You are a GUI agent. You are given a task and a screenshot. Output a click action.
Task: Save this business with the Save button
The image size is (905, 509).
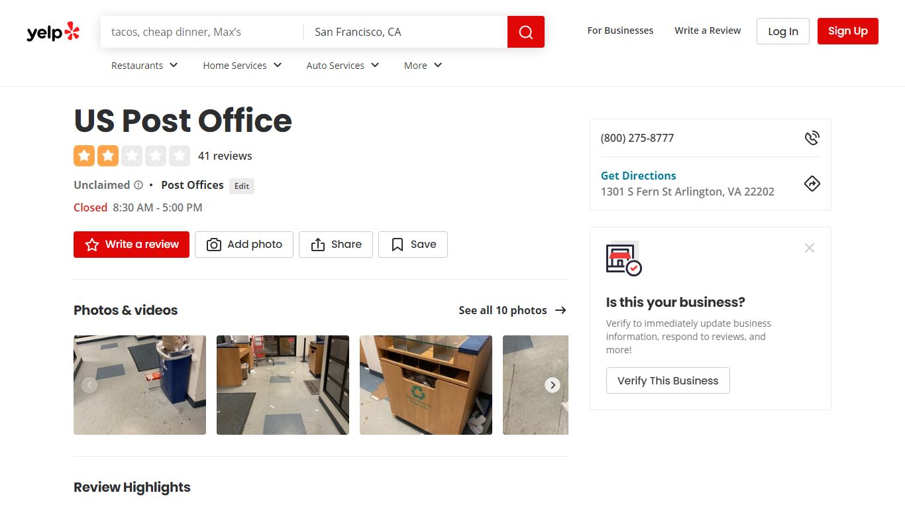pos(413,245)
